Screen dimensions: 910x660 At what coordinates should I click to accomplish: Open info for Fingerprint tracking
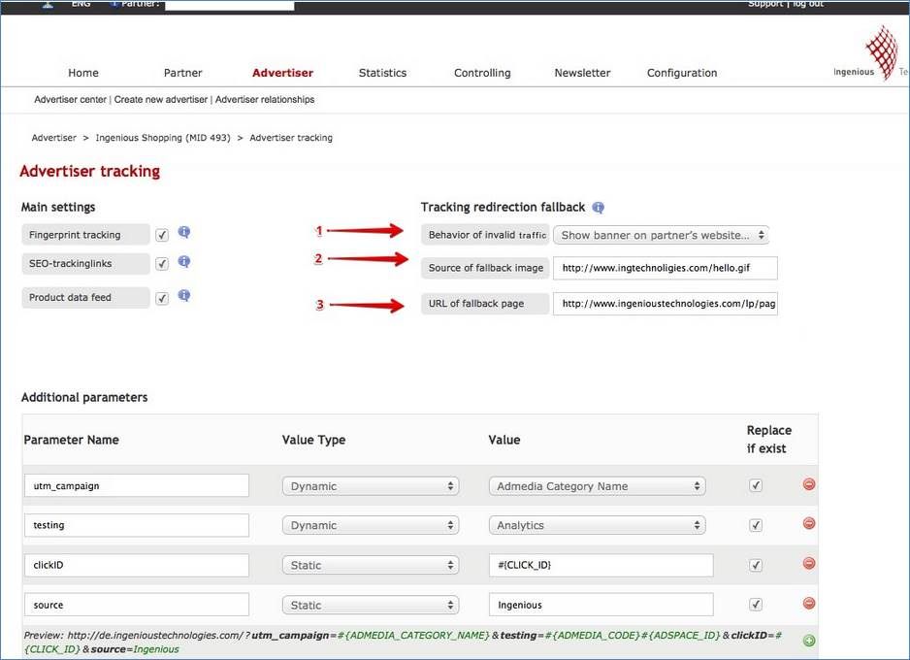[184, 232]
